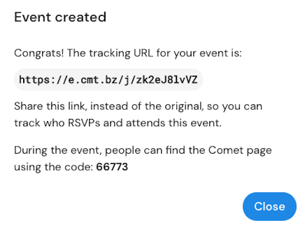Click the 'Comet page' text
Image resolution: width=305 pixels, height=225 pixels.
coord(240,151)
